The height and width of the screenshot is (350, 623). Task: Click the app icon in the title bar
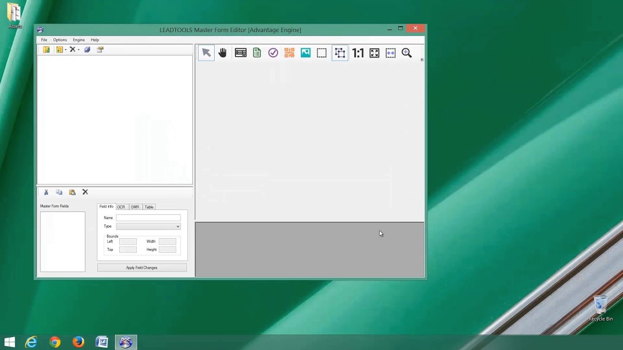[40, 30]
